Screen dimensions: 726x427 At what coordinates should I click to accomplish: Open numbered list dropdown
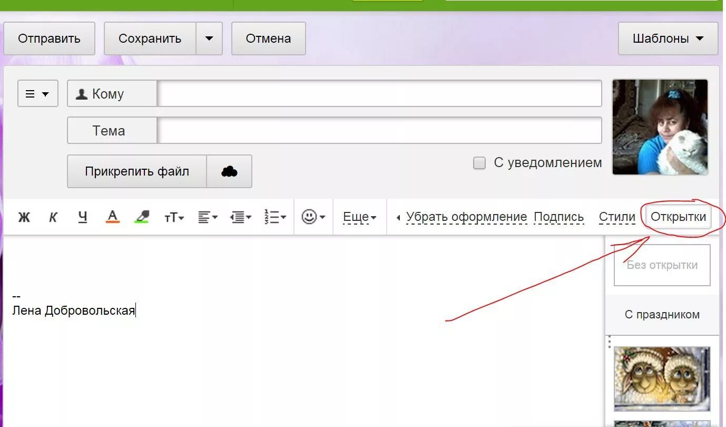coord(275,217)
